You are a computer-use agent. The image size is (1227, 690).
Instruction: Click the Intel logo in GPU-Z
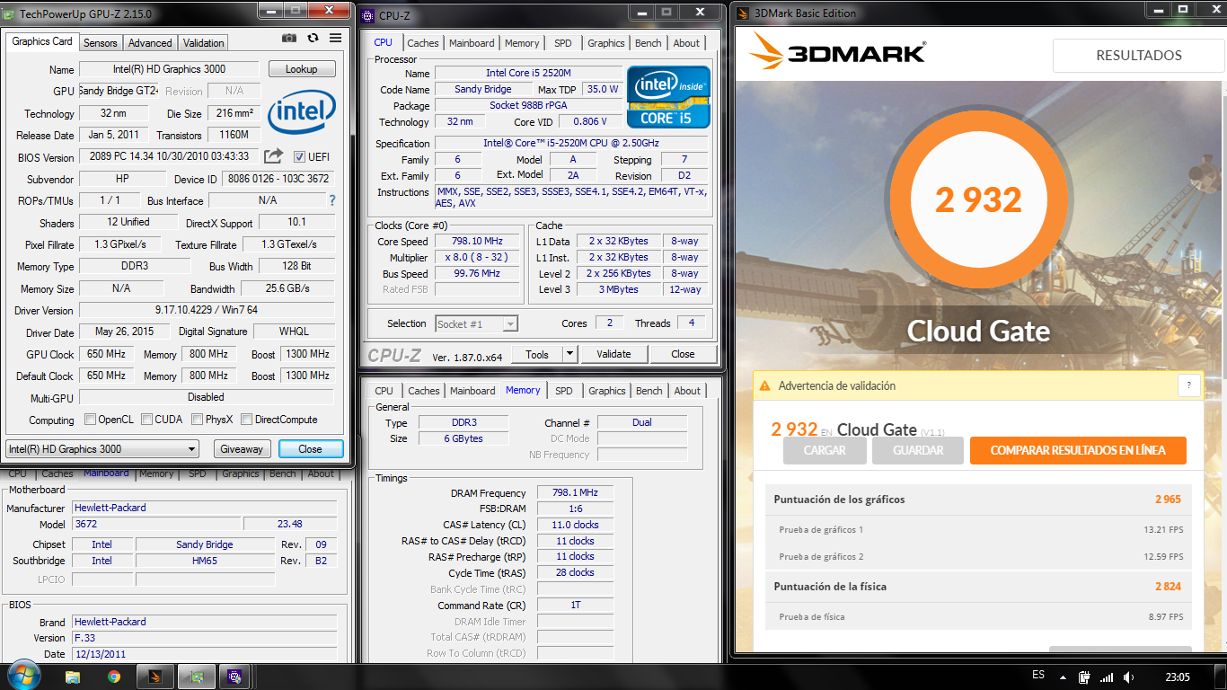point(302,111)
